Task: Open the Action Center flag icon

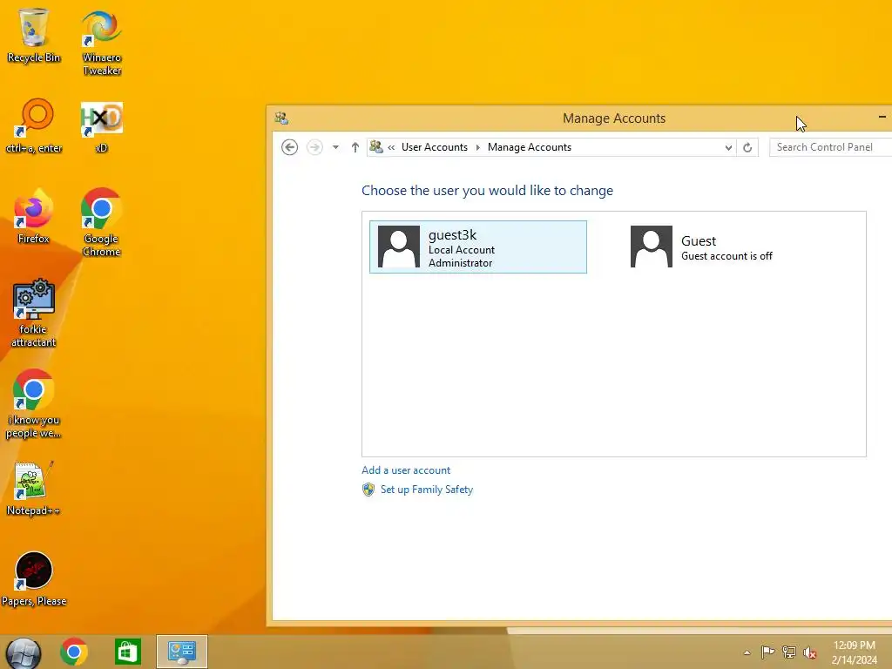Action: coord(767,652)
